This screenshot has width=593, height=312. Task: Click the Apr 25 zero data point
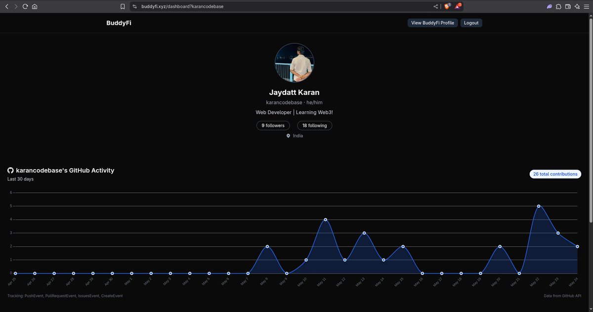15,273
